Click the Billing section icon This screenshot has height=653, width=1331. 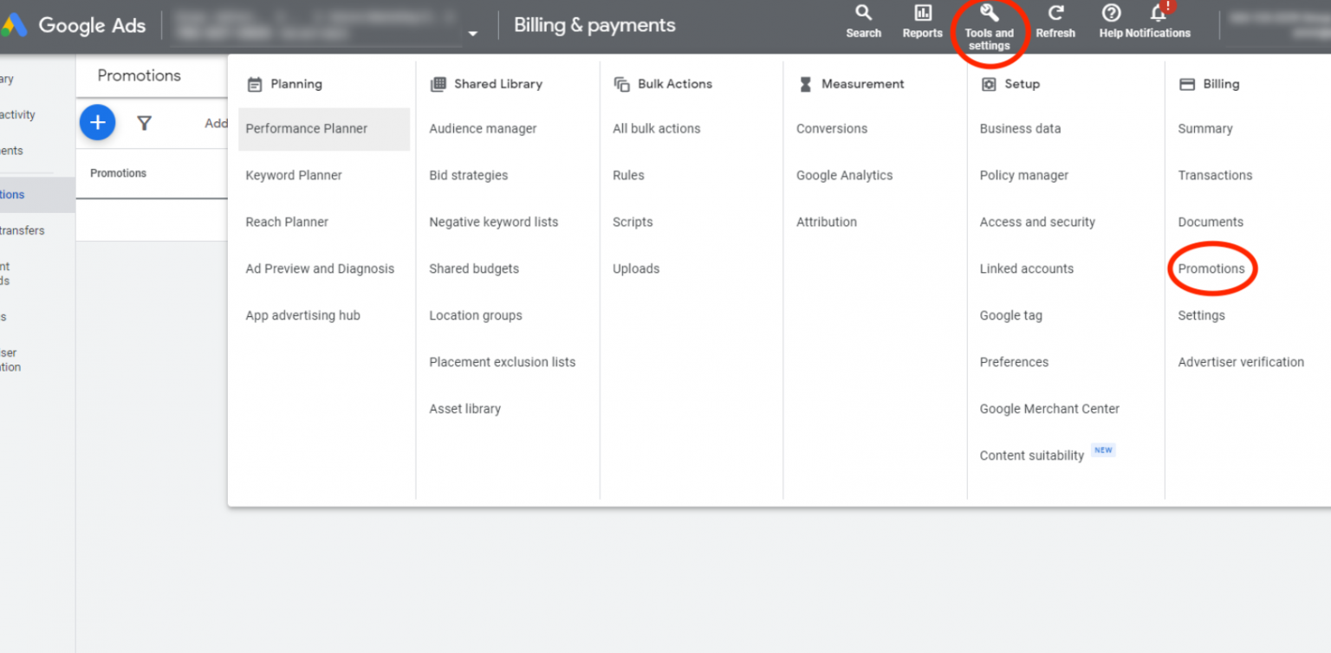tap(1188, 83)
